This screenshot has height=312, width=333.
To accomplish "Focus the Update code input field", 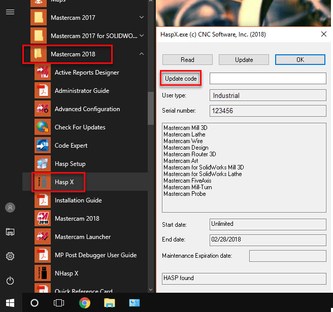I will [x=268, y=78].
